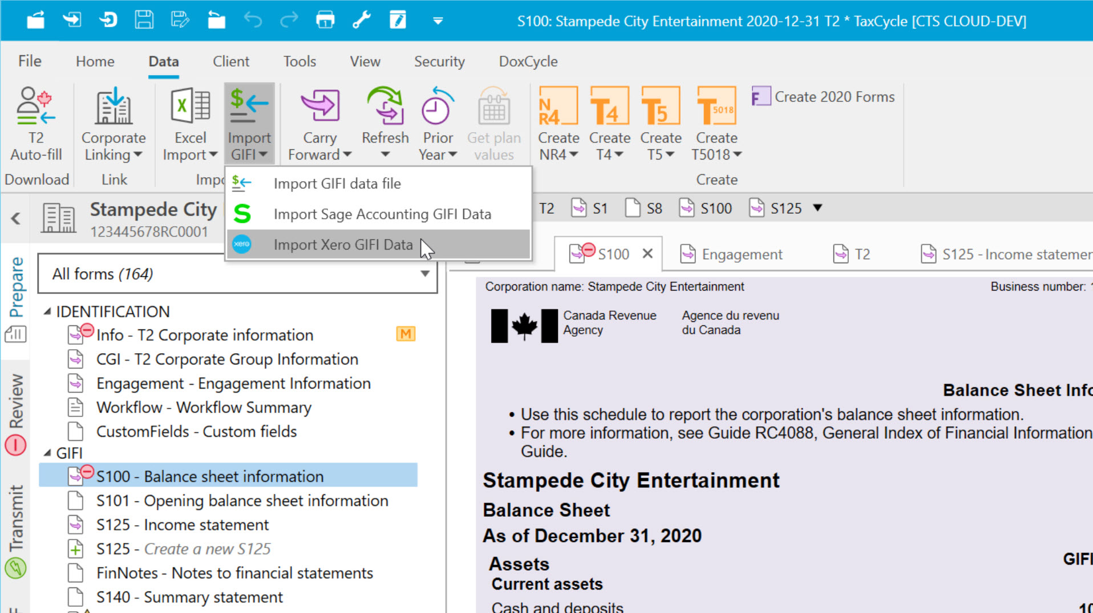Click the S8 form shortcut
The image size is (1093, 613).
643,209
